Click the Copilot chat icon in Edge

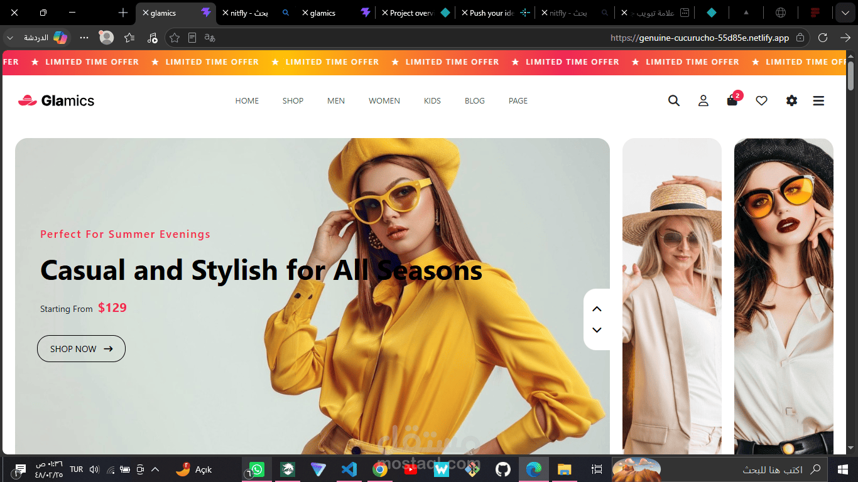pos(60,38)
